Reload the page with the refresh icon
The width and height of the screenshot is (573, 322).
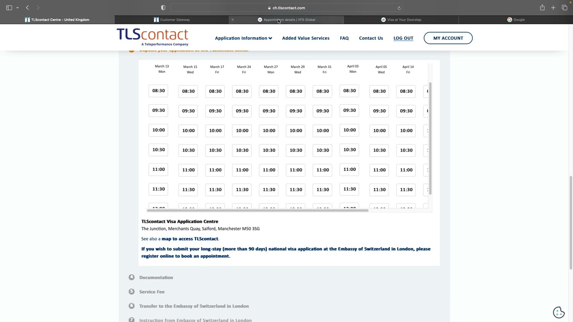[x=399, y=8]
